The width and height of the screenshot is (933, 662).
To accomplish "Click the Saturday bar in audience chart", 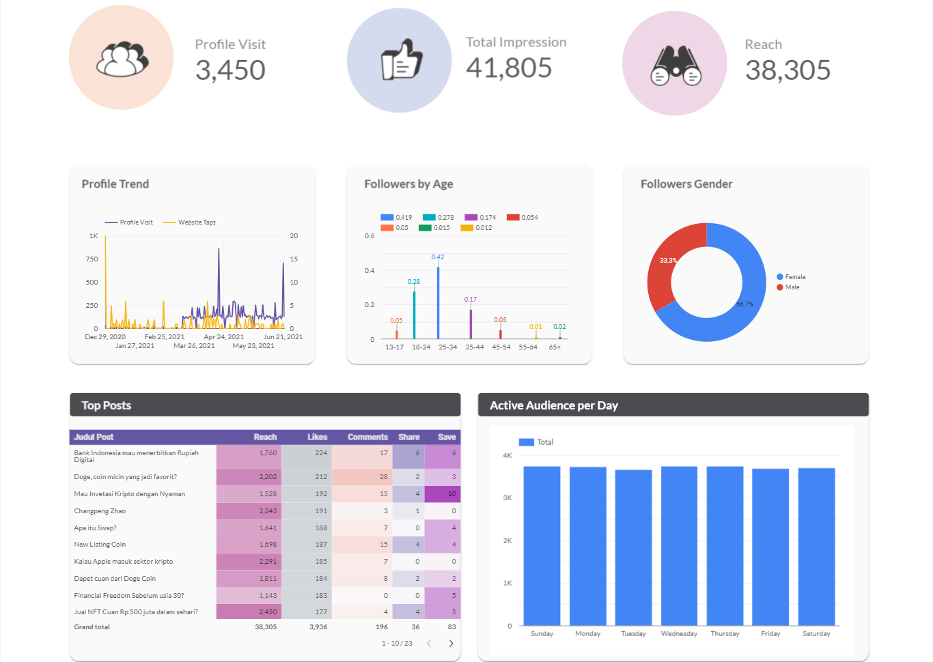I will click(816, 547).
